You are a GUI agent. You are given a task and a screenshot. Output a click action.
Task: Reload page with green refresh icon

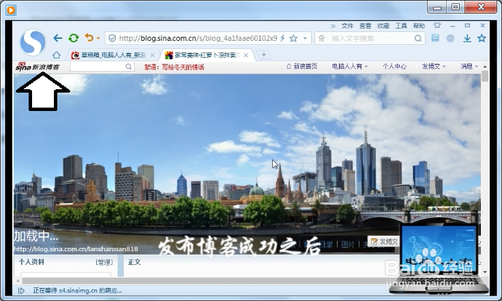[x=74, y=38]
